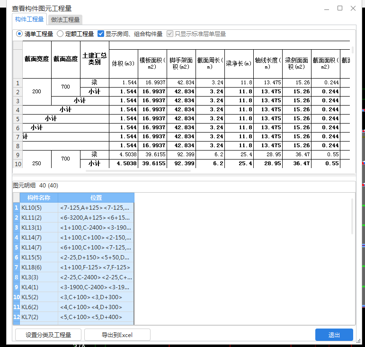Click the 导出到Excel button
The width and height of the screenshot is (365, 347).
(x=117, y=335)
